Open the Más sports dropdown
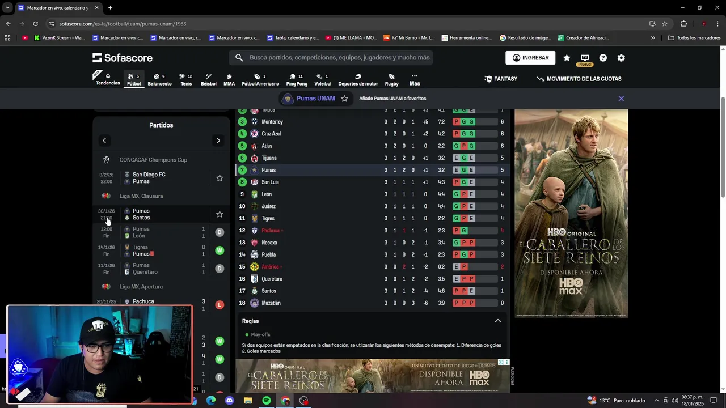The width and height of the screenshot is (726, 408). [415, 79]
